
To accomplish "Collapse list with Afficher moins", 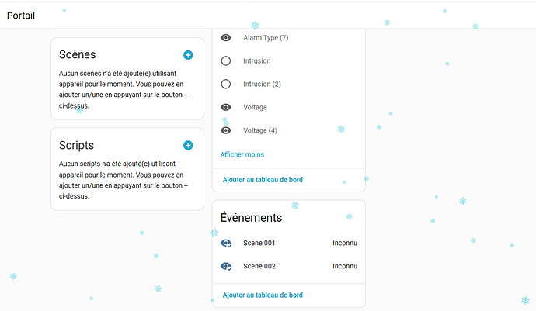I will (x=242, y=154).
